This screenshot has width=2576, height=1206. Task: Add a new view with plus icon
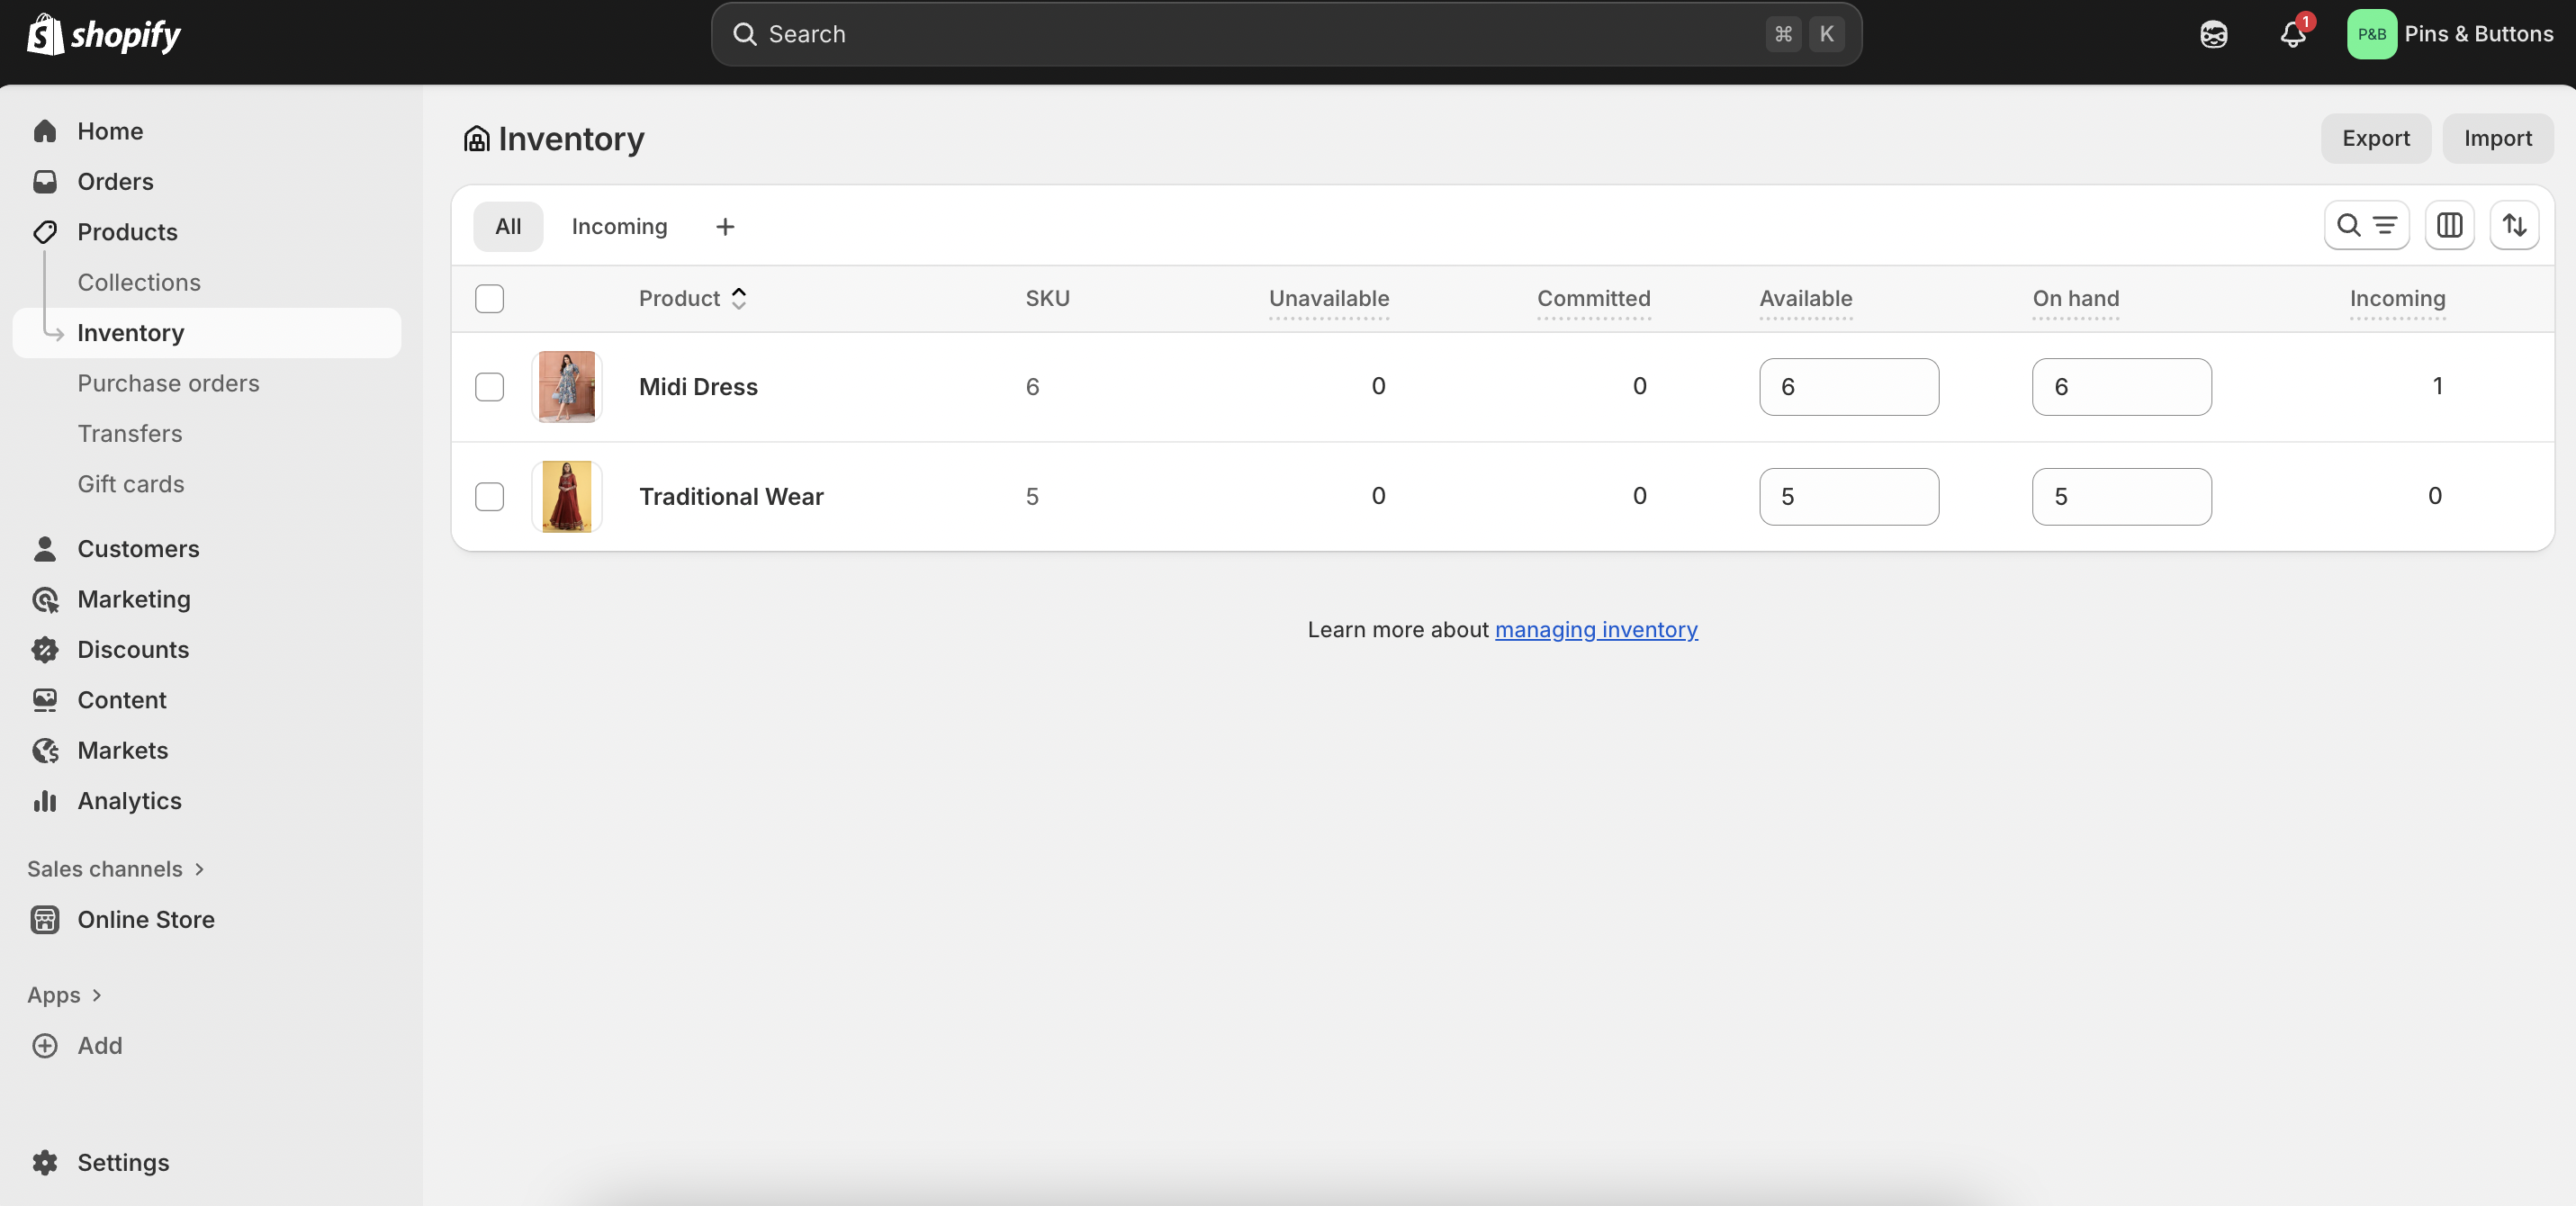click(x=725, y=227)
